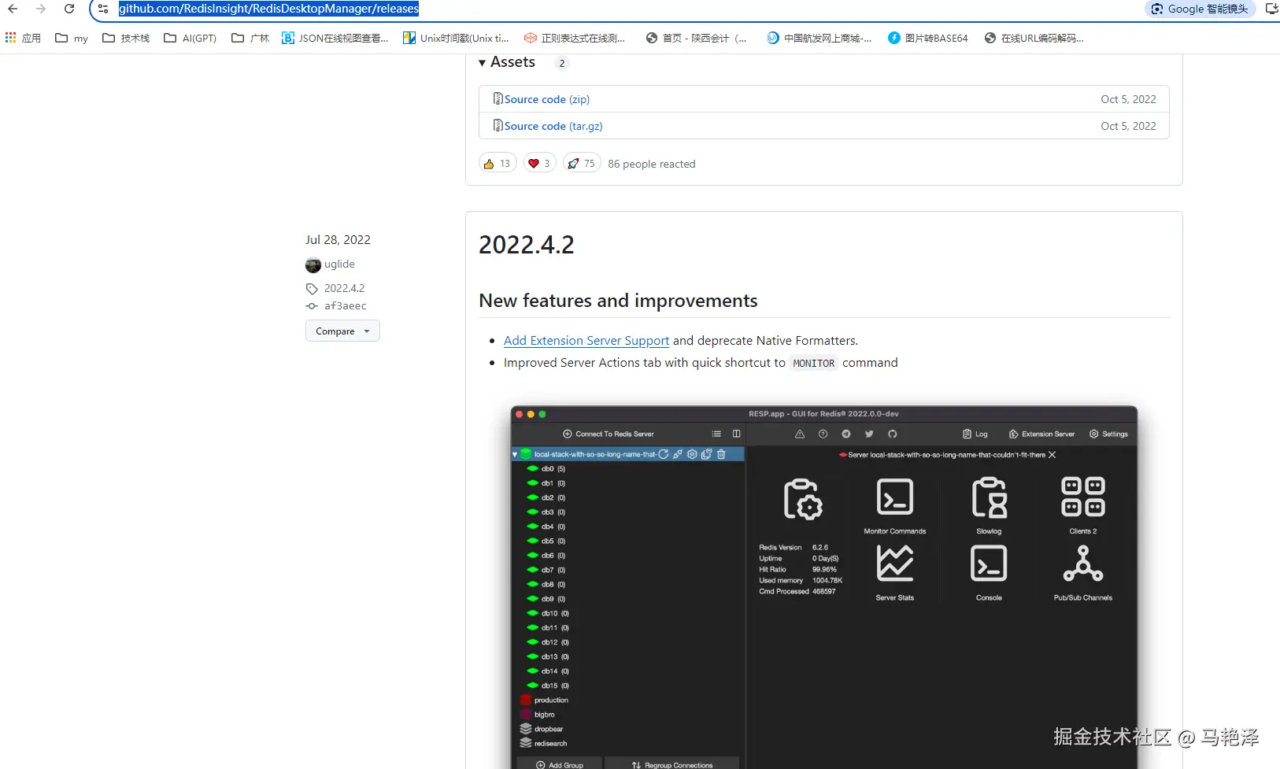
Task: Toggle the rocket reaction with 75 votes
Action: click(x=582, y=163)
